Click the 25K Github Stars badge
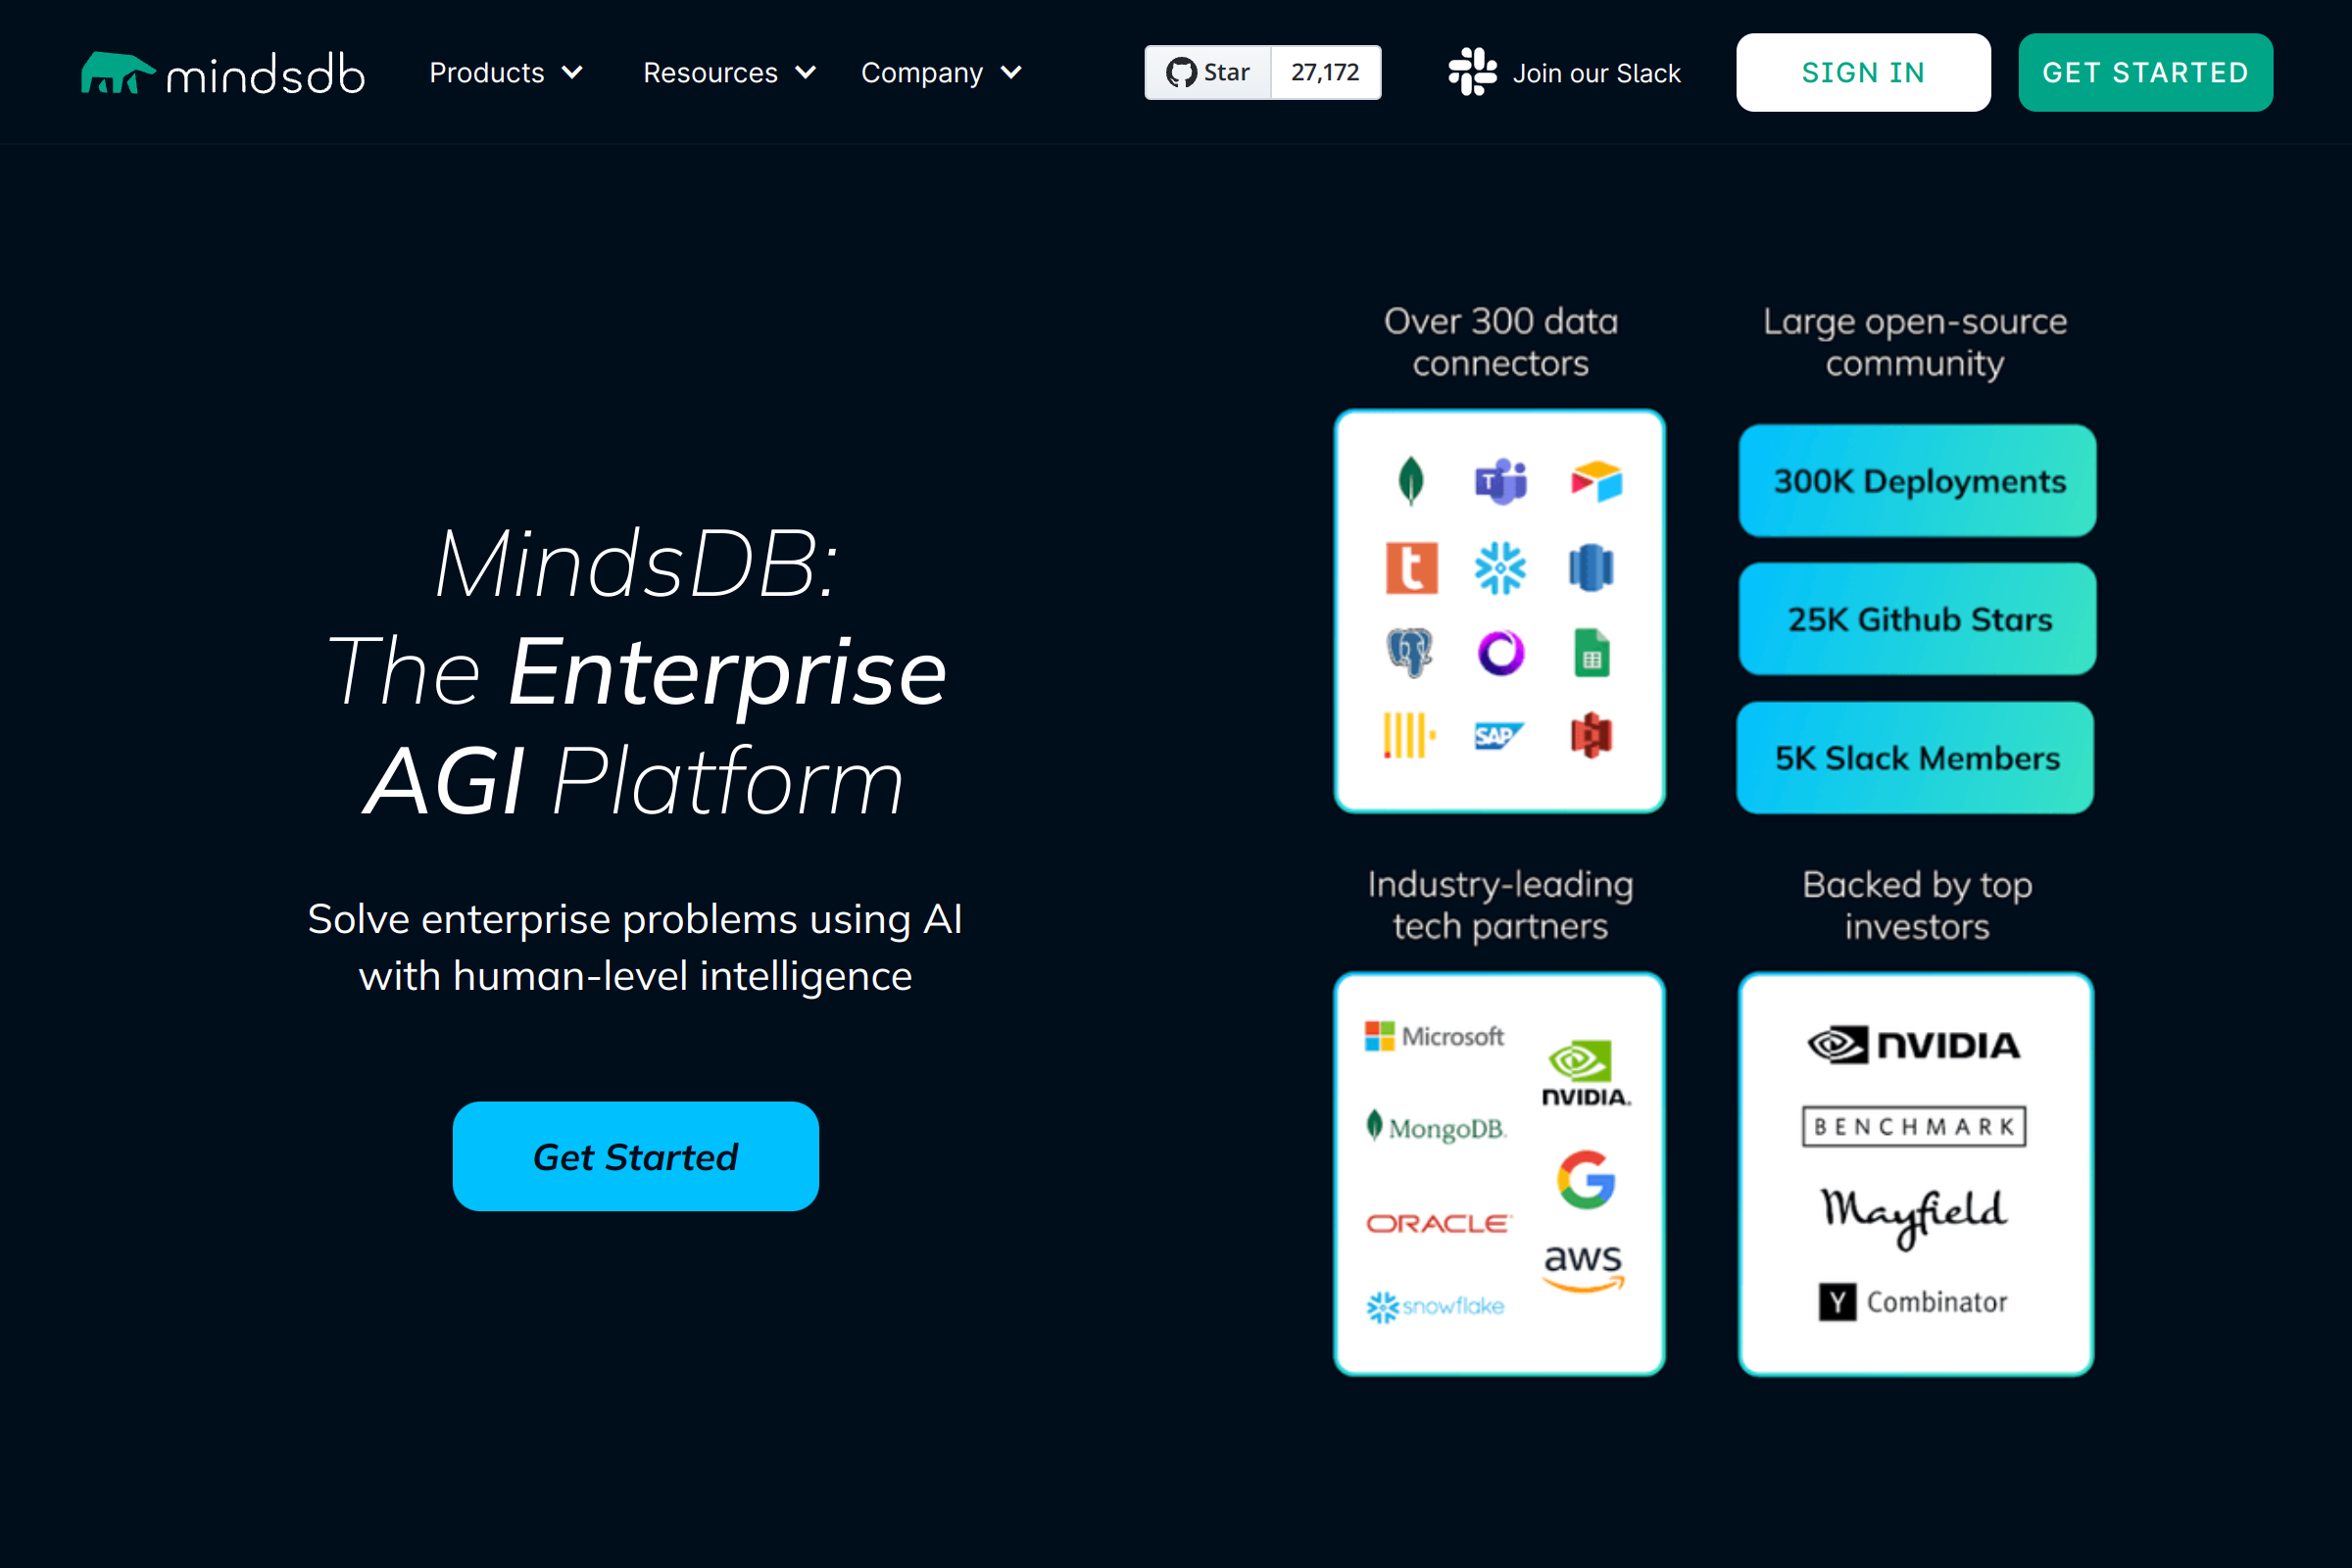The height and width of the screenshot is (1568, 2352). (1915, 619)
